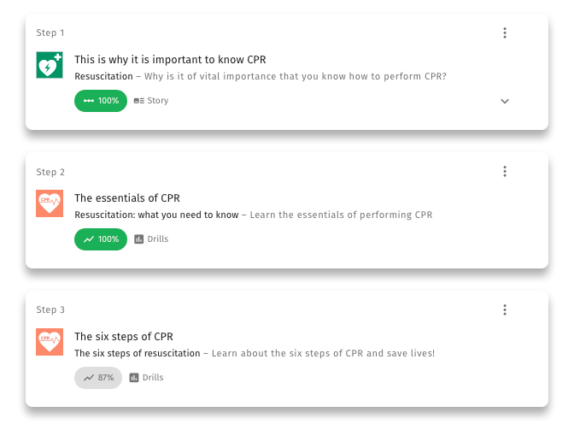
Task: Open 'The six steps of CPR' title
Action: point(124,337)
